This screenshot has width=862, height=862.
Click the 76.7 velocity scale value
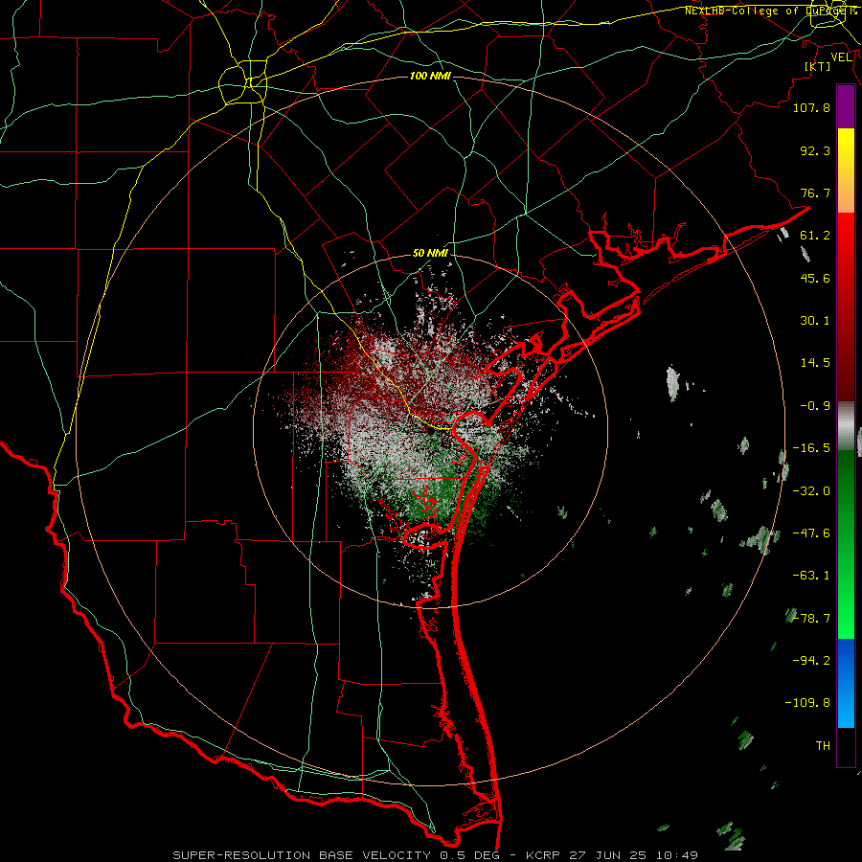[815, 193]
